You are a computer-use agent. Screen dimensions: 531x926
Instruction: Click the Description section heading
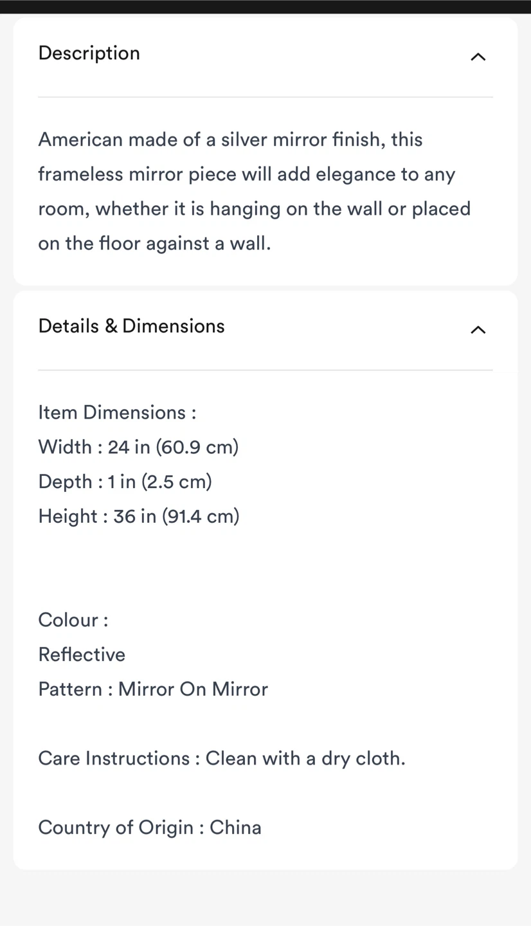(89, 53)
